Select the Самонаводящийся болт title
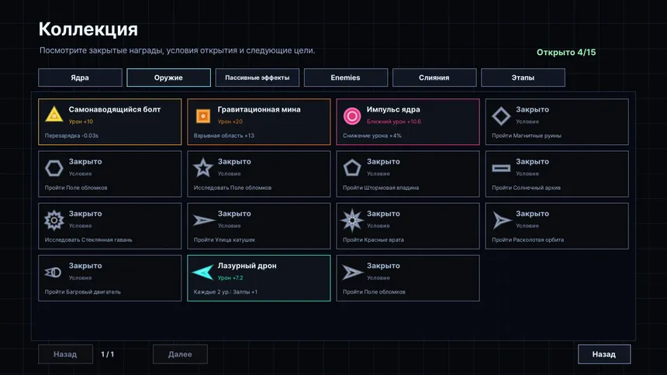This screenshot has height=375, width=667. click(x=115, y=110)
